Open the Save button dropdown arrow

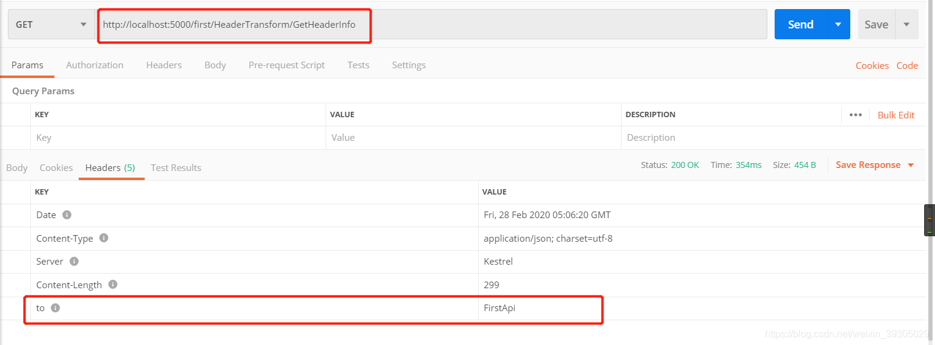point(907,25)
